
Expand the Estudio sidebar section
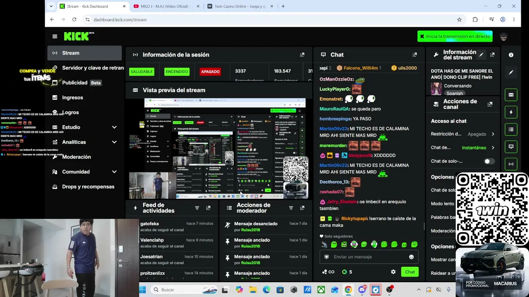114,127
